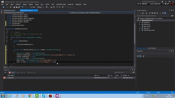Pin the MainWindow.xaml.cs tab
Image resolution: width=175 pixels, height=98 pixels.
[35, 10]
